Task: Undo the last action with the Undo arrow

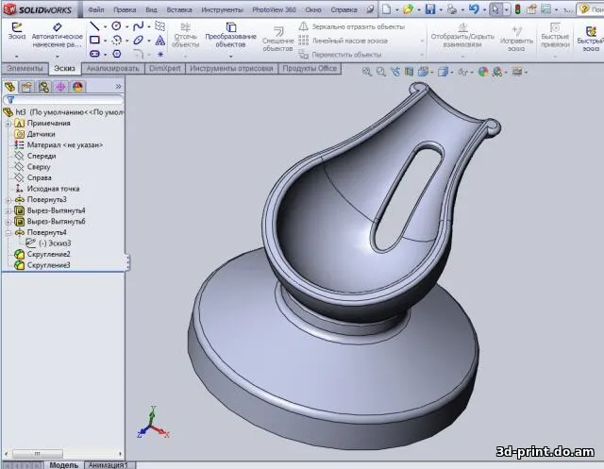Action: [474, 8]
